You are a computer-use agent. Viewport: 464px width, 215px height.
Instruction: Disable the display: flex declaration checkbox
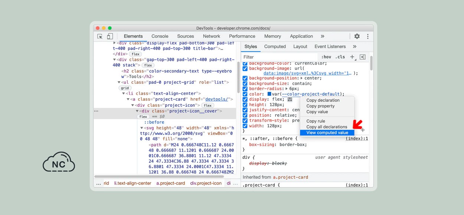click(x=245, y=99)
